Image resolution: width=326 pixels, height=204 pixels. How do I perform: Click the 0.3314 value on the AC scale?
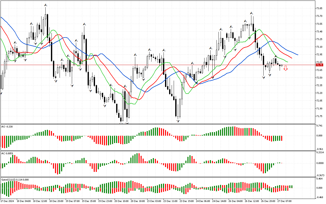[320, 152]
